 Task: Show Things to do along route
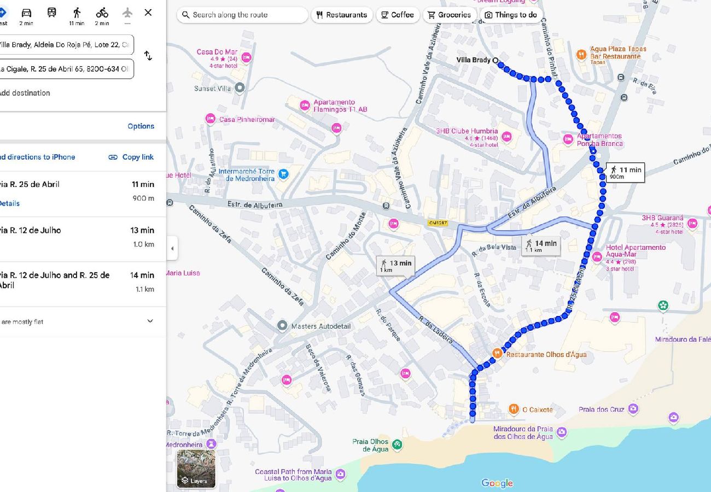coord(511,15)
